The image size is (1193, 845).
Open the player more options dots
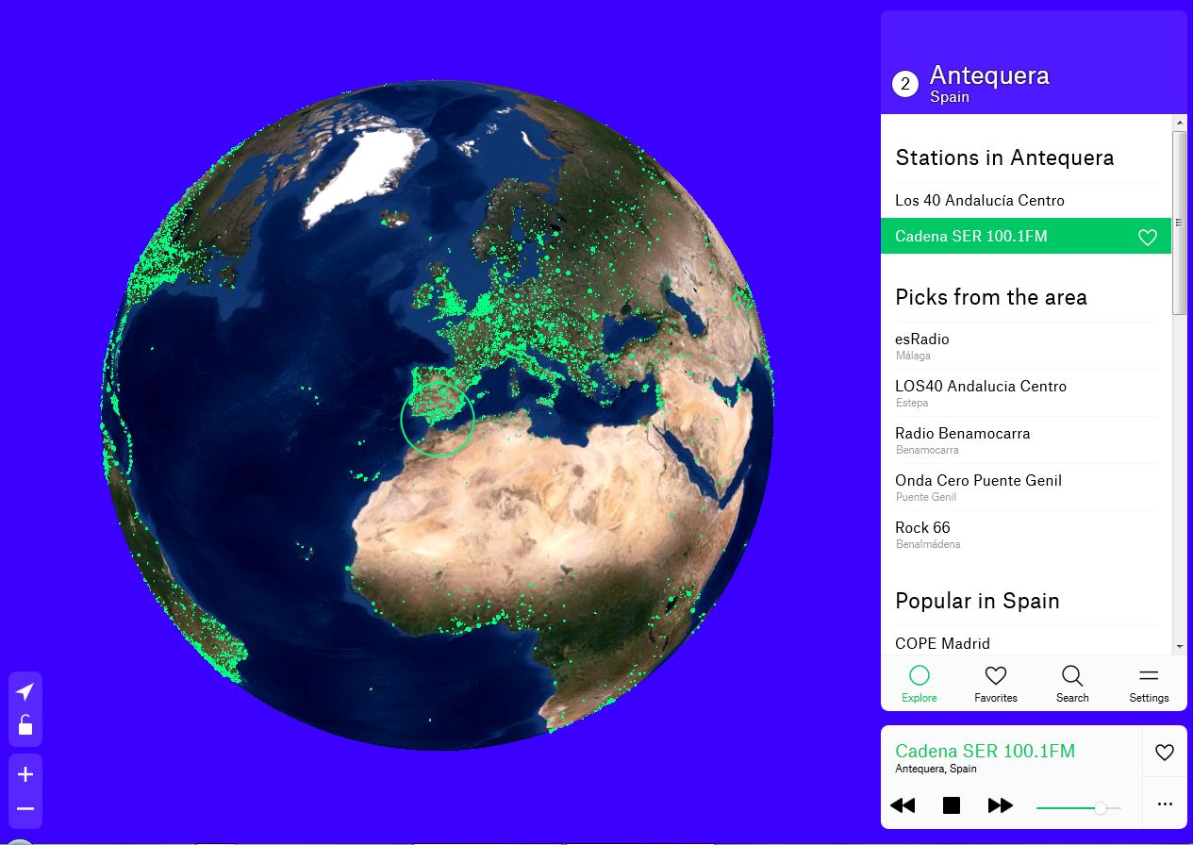pos(1165,804)
